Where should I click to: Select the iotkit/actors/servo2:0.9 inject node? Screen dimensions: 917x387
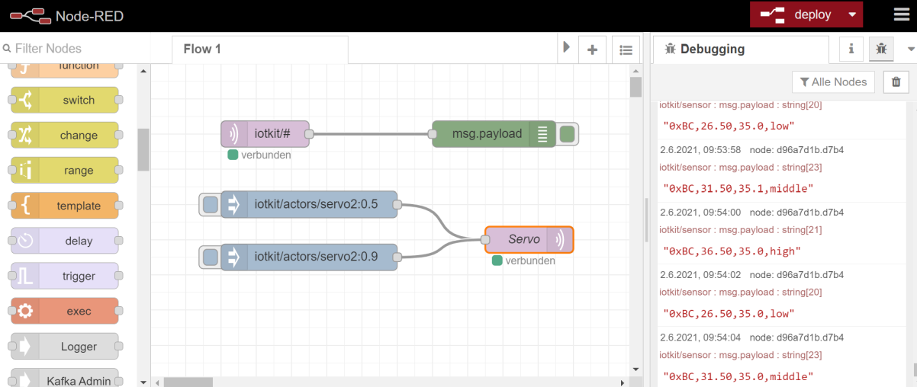[x=309, y=257]
